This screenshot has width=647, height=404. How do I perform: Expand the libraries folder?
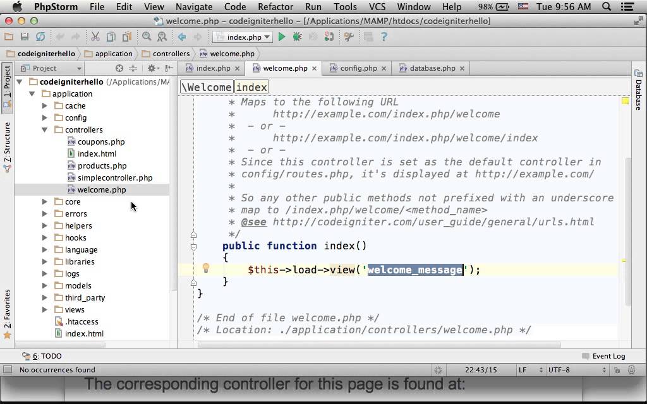tap(45, 262)
